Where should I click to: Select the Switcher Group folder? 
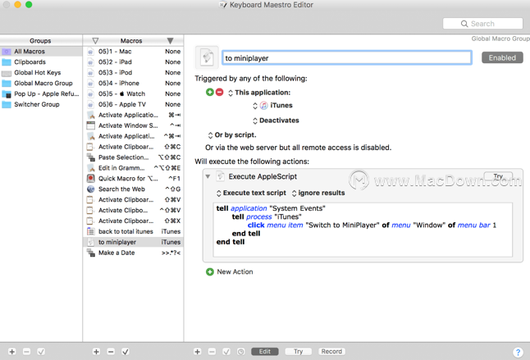7,104
